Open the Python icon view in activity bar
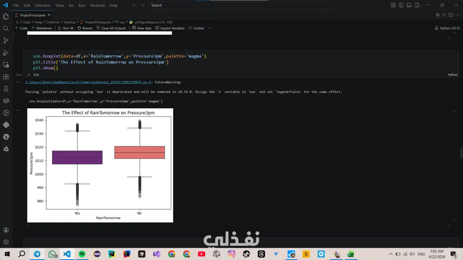Screen dimensions: 463x260 [x=6, y=125]
